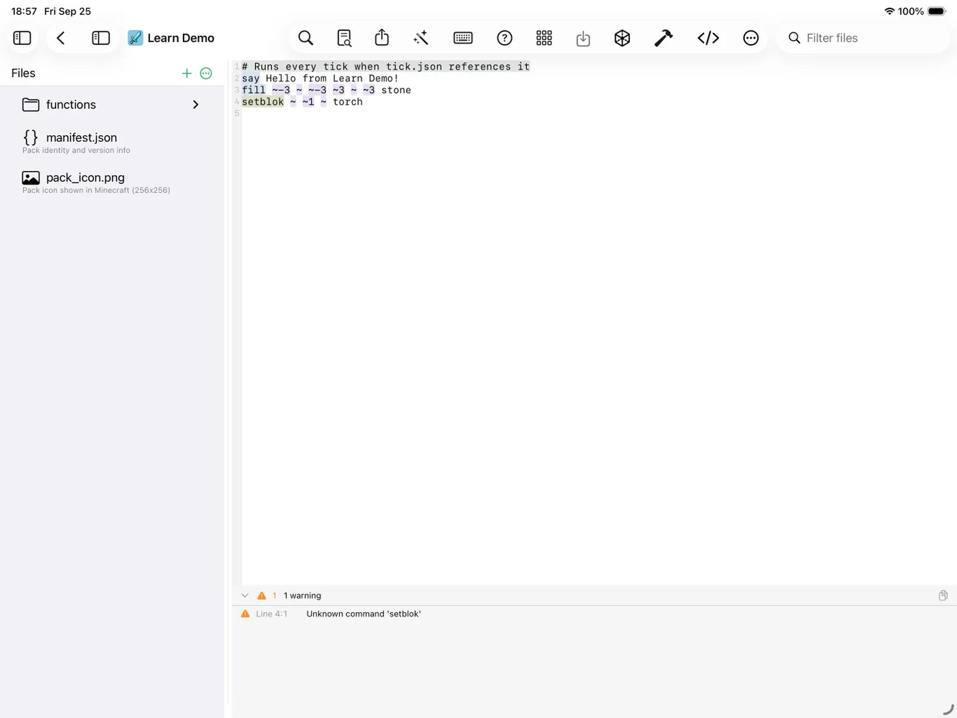Click the '1 warning' summary label
The height and width of the screenshot is (718, 957).
(x=302, y=595)
